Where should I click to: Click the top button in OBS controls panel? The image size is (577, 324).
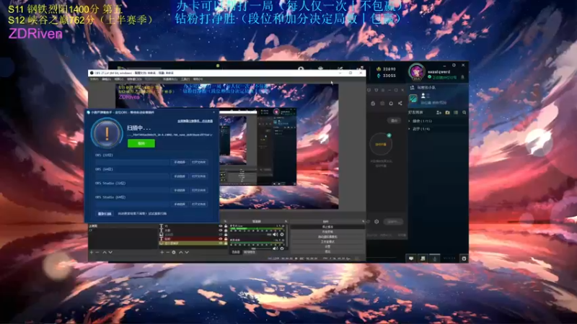point(327,227)
